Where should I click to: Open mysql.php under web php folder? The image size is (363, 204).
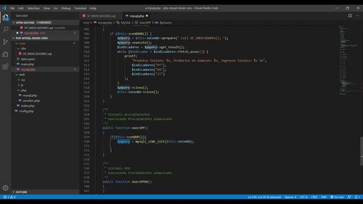tap(30, 95)
